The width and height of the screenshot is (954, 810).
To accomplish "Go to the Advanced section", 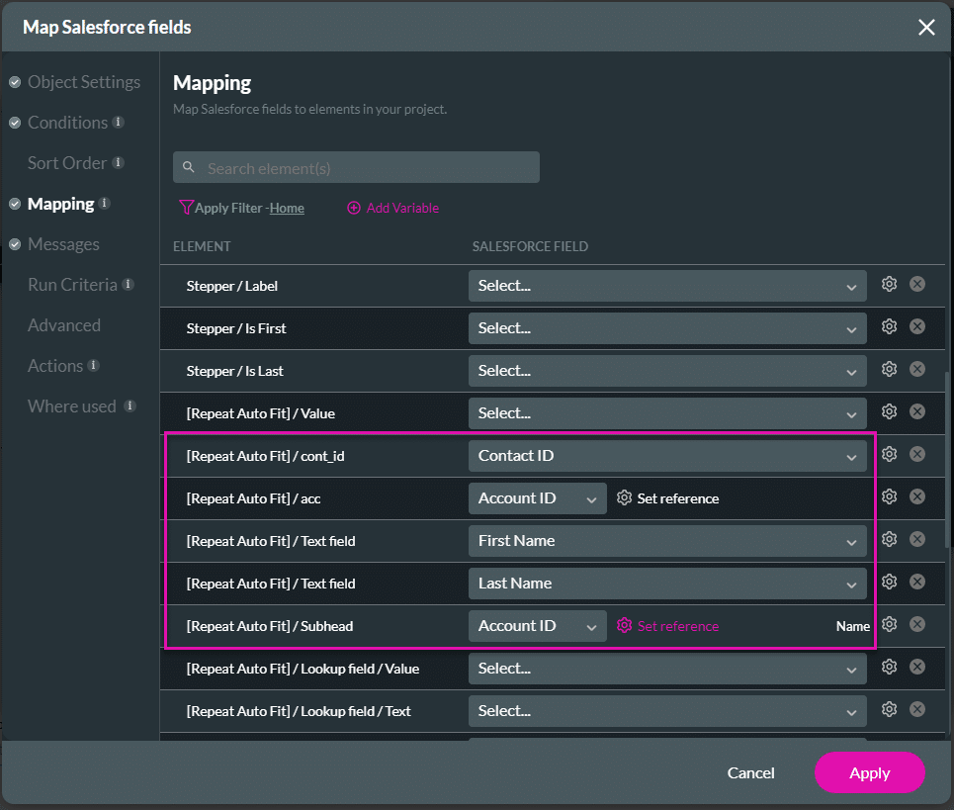I will click(x=63, y=324).
